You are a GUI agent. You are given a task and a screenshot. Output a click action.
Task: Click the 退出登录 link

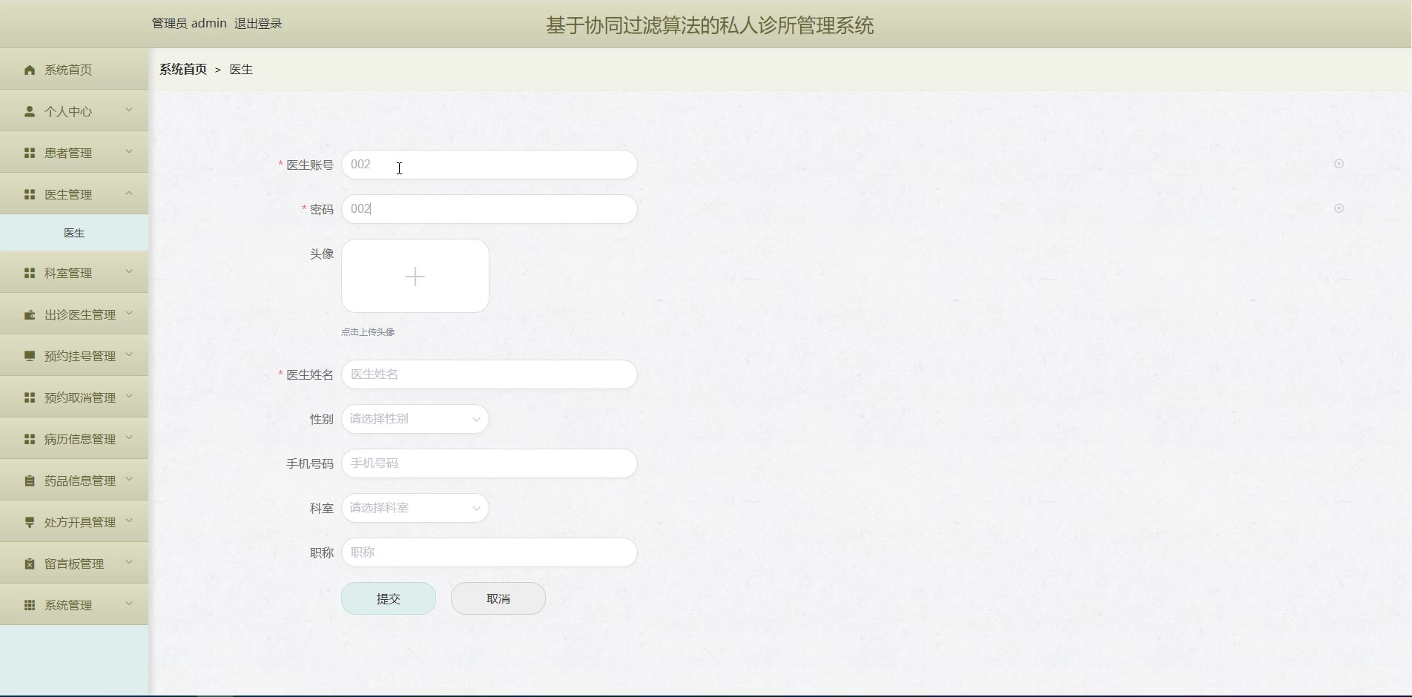(258, 24)
